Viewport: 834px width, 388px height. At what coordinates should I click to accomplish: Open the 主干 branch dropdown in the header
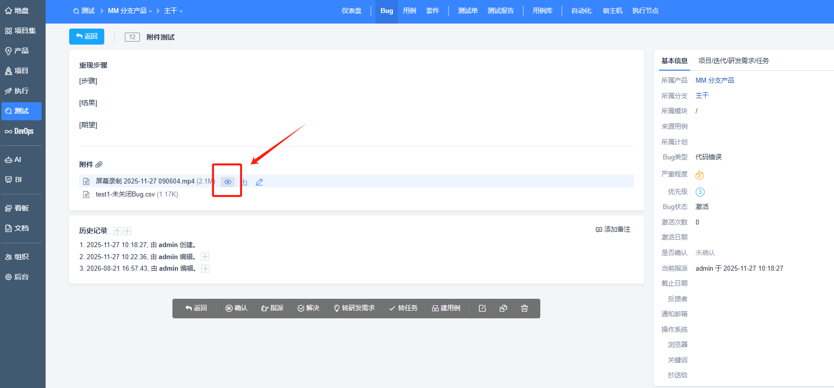(x=173, y=11)
